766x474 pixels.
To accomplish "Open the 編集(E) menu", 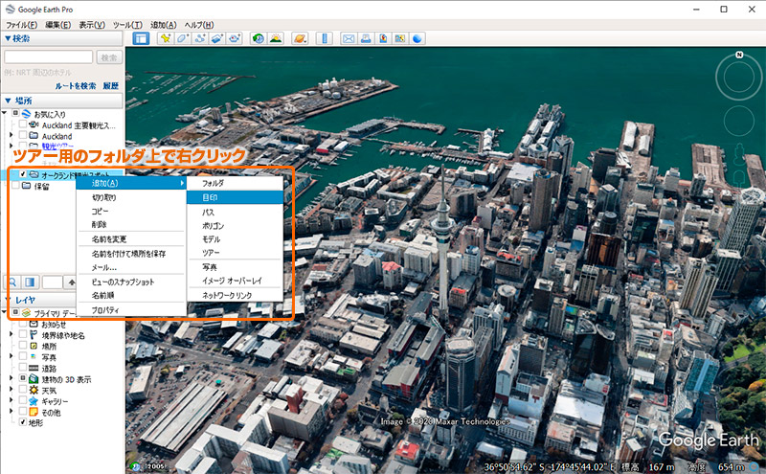I will pos(57,25).
